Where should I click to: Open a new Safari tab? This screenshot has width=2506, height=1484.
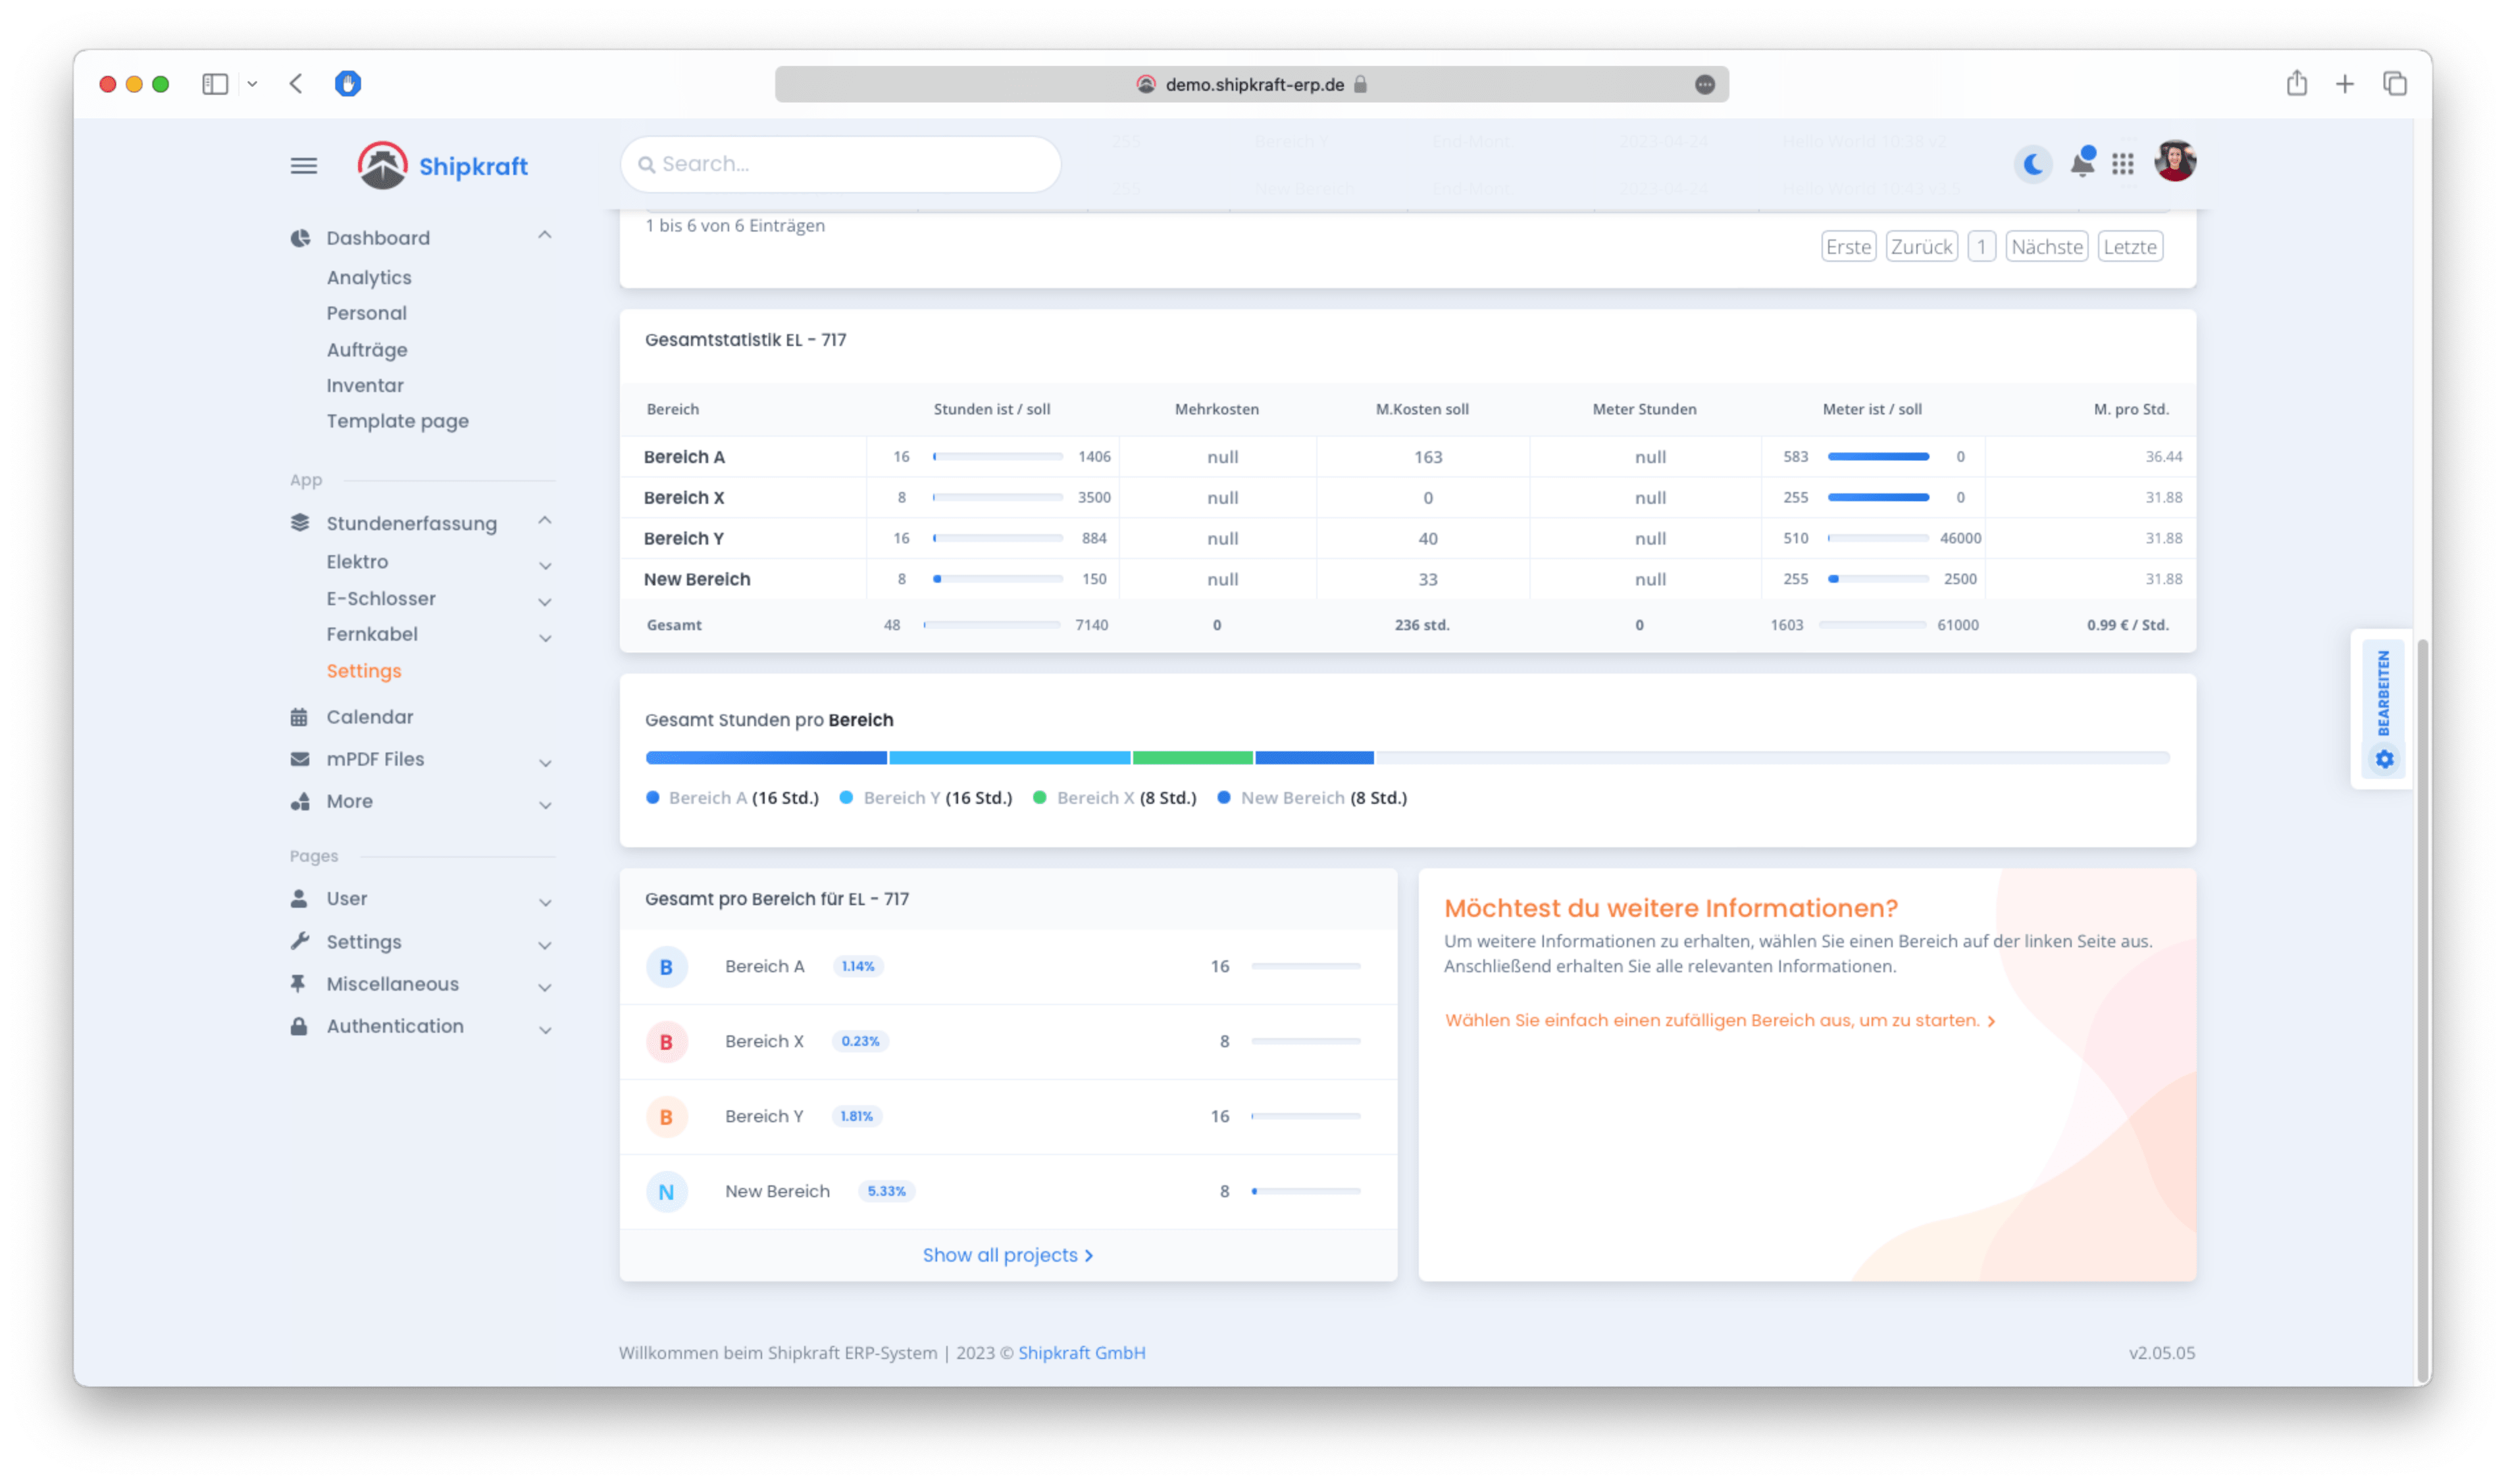[2345, 84]
